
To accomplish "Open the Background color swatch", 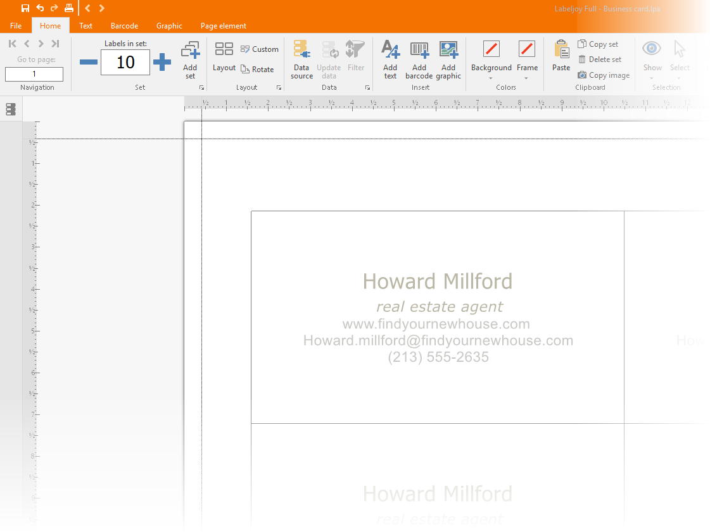I will (491, 49).
